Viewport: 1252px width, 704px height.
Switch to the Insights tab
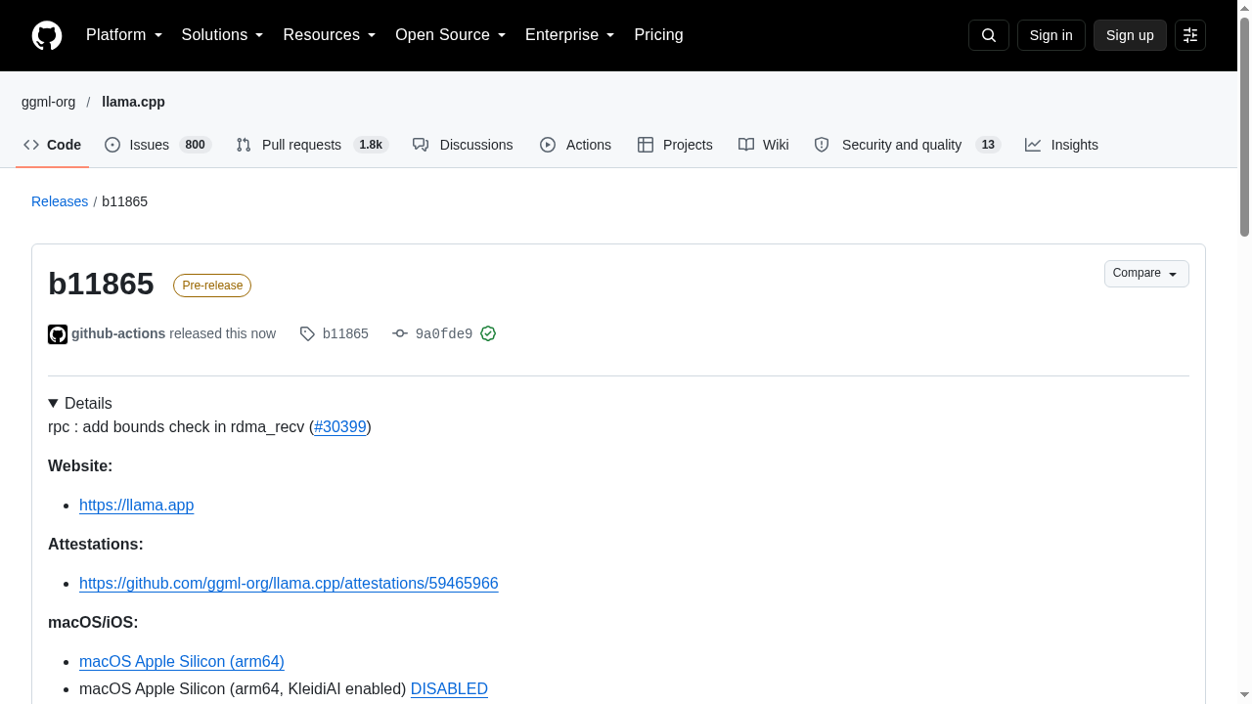(x=1061, y=145)
